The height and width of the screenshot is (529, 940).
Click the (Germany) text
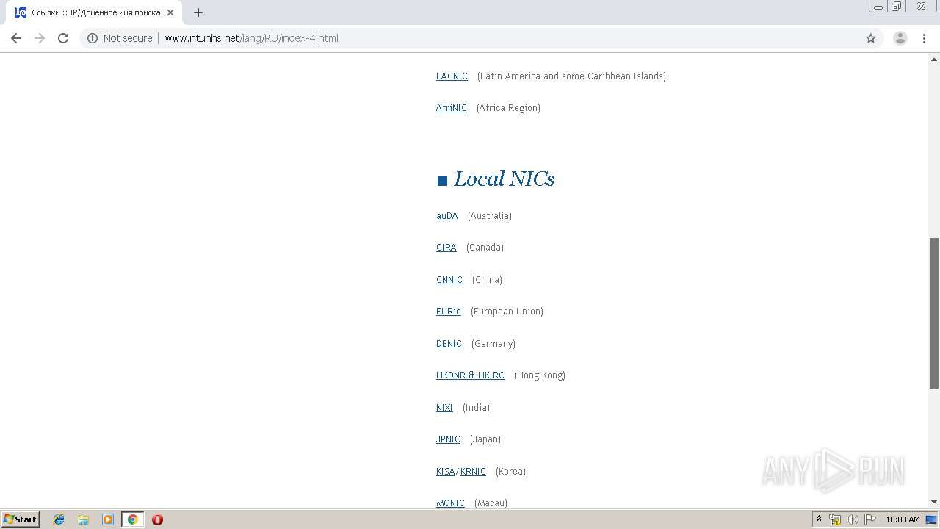tap(493, 343)
